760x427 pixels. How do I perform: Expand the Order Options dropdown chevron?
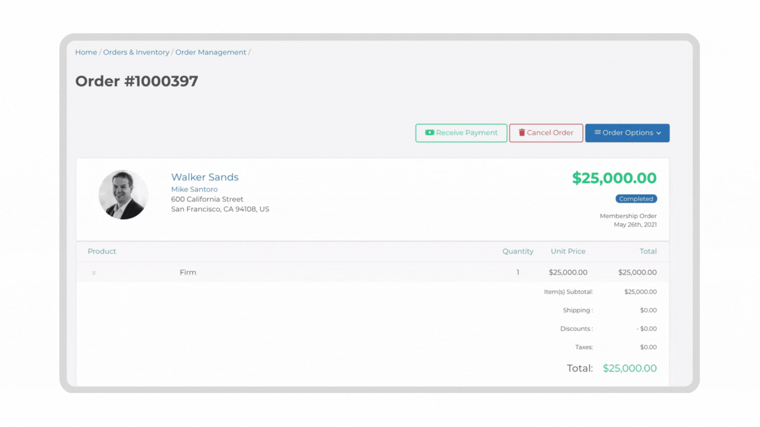click(x=659, y=133)
